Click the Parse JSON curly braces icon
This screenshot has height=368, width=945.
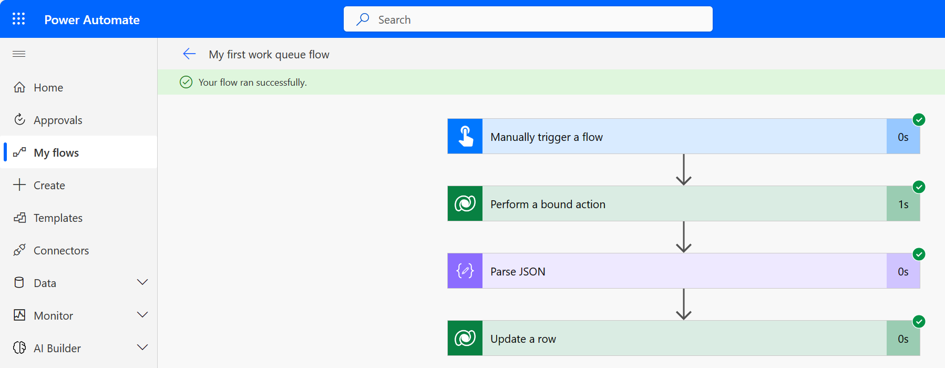click(x=465, y=271)
